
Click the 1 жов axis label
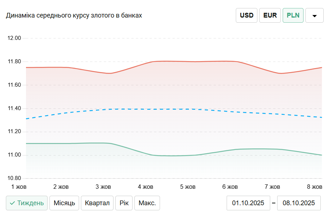coord(19,187)
